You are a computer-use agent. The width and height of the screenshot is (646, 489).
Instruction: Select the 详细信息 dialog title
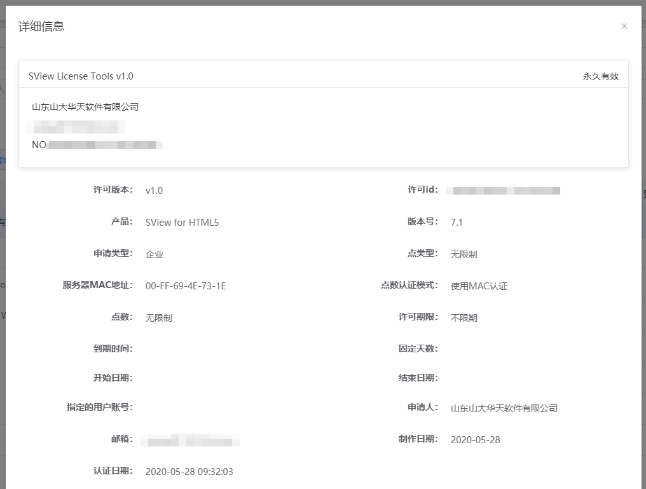tap(41, 26)
